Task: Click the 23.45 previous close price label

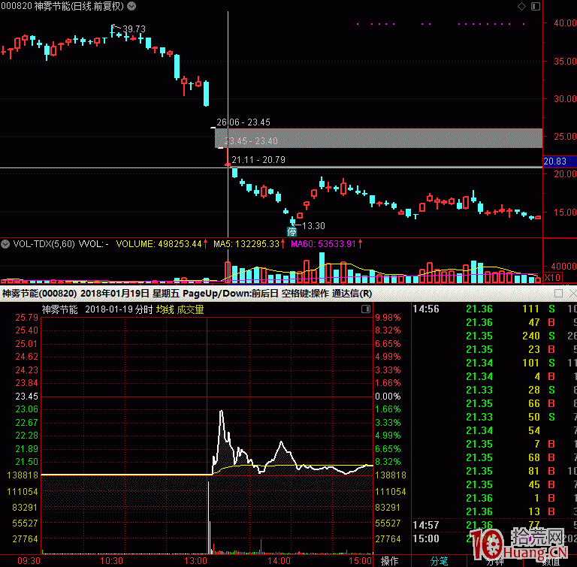Action: point(26,397)
